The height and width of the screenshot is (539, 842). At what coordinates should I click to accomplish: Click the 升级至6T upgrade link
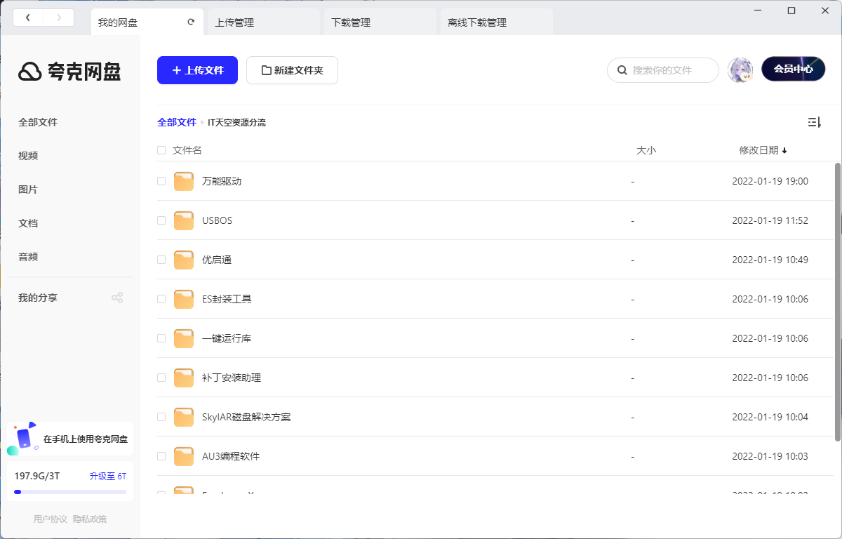[x=107, y=475]
